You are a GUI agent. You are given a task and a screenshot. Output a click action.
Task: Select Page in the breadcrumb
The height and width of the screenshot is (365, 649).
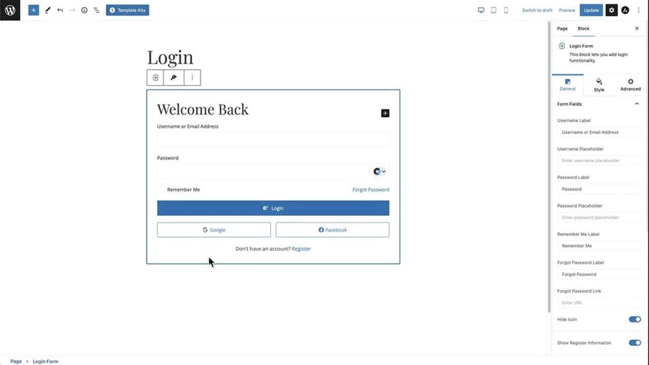(16, 361)
